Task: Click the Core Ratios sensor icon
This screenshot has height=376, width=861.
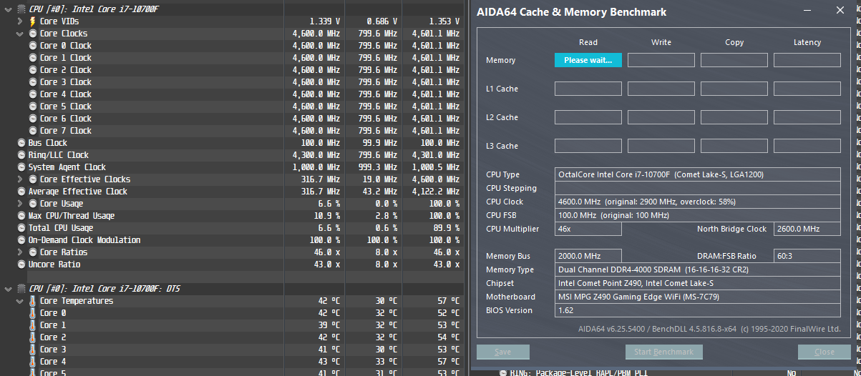Action: click(34, 252)
